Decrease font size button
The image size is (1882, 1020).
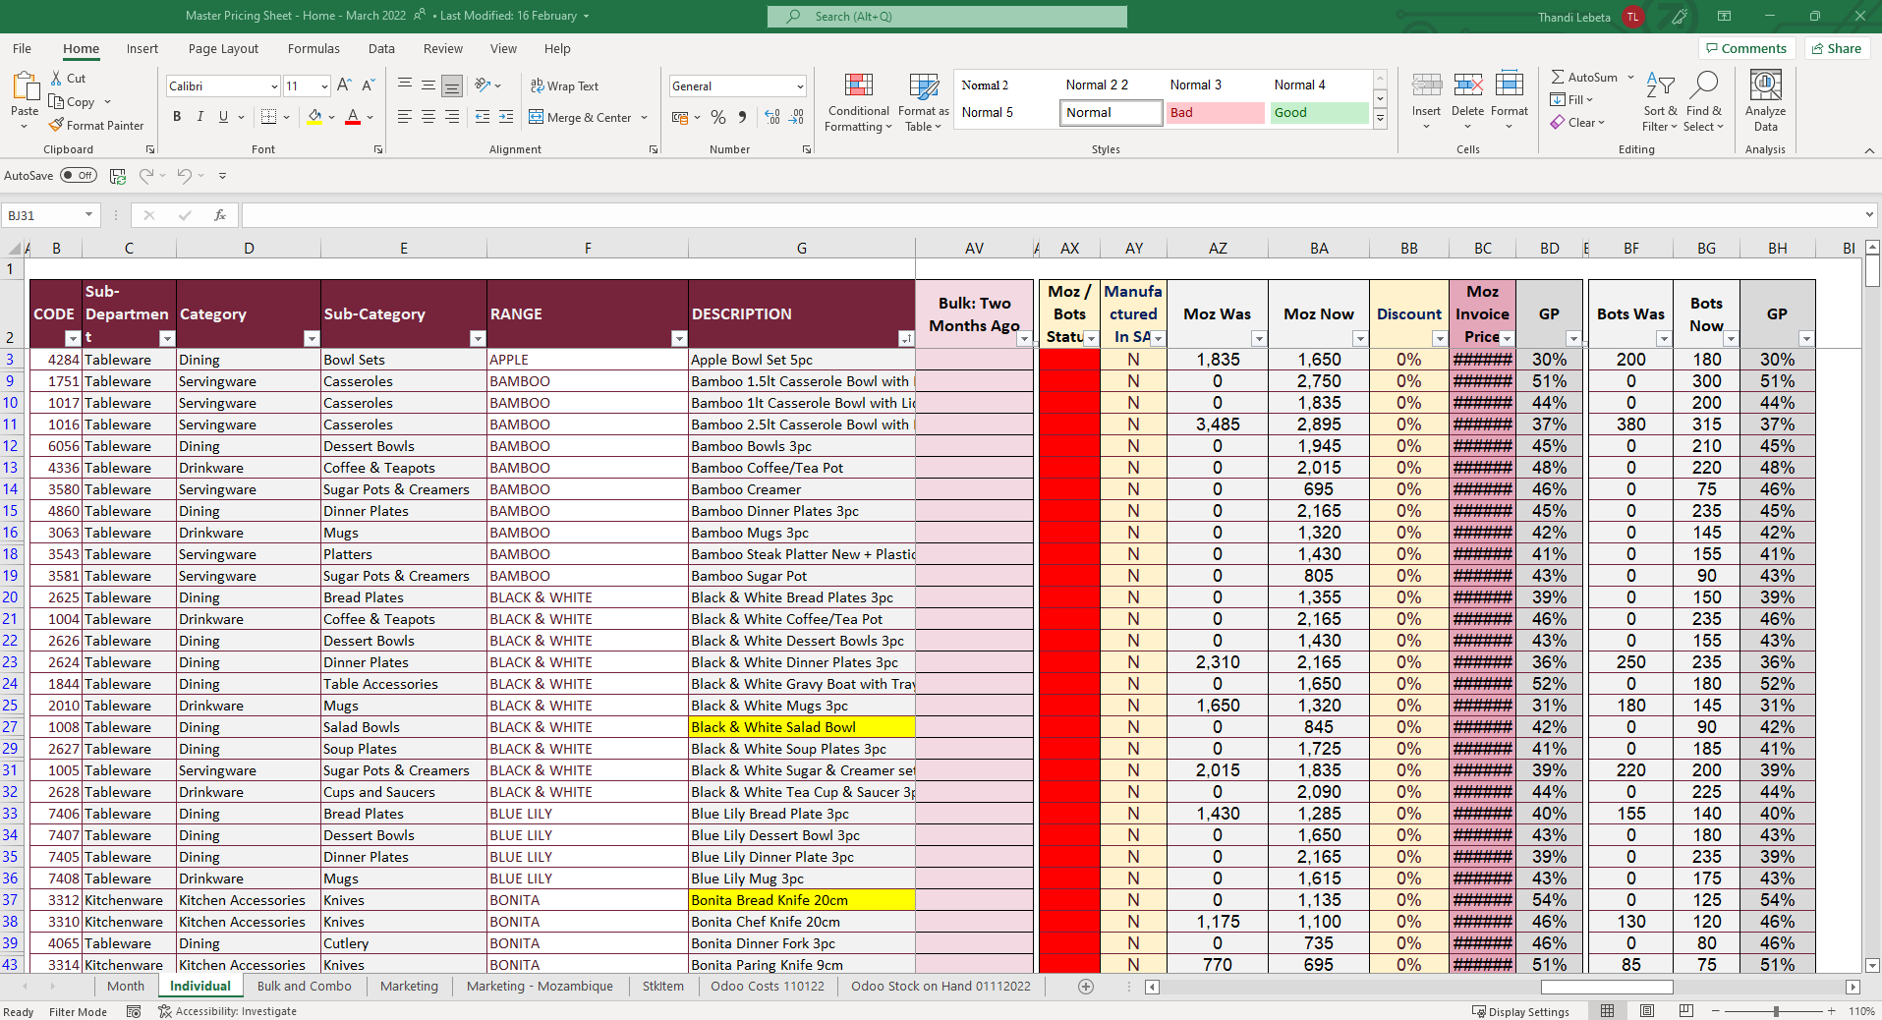[369, 85]
